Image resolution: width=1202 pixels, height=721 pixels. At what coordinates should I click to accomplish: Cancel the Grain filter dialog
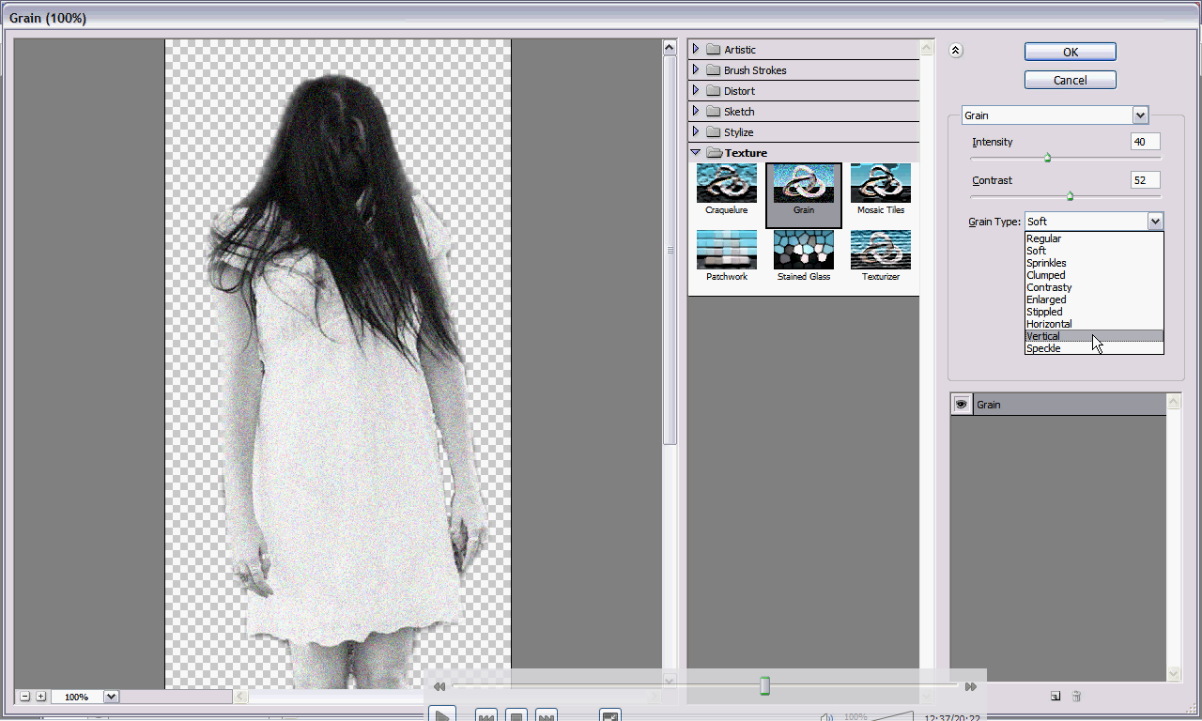[x=1070, y=80]
